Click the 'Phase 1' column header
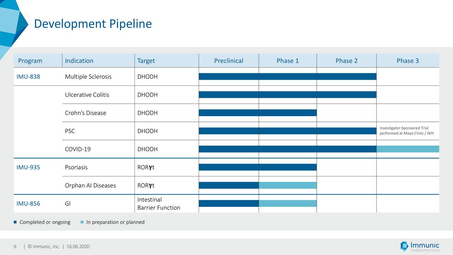The width and height of the screenshot is (453, 255). tap(288, 61)
